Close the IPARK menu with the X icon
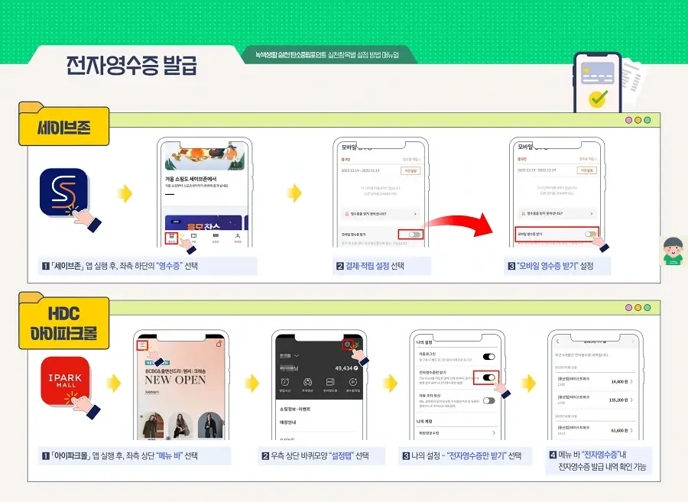This screenshot has height=502, width=688. point(357,345)
